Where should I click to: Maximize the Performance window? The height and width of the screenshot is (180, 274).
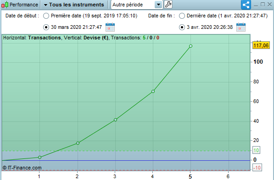coord(263,5)
